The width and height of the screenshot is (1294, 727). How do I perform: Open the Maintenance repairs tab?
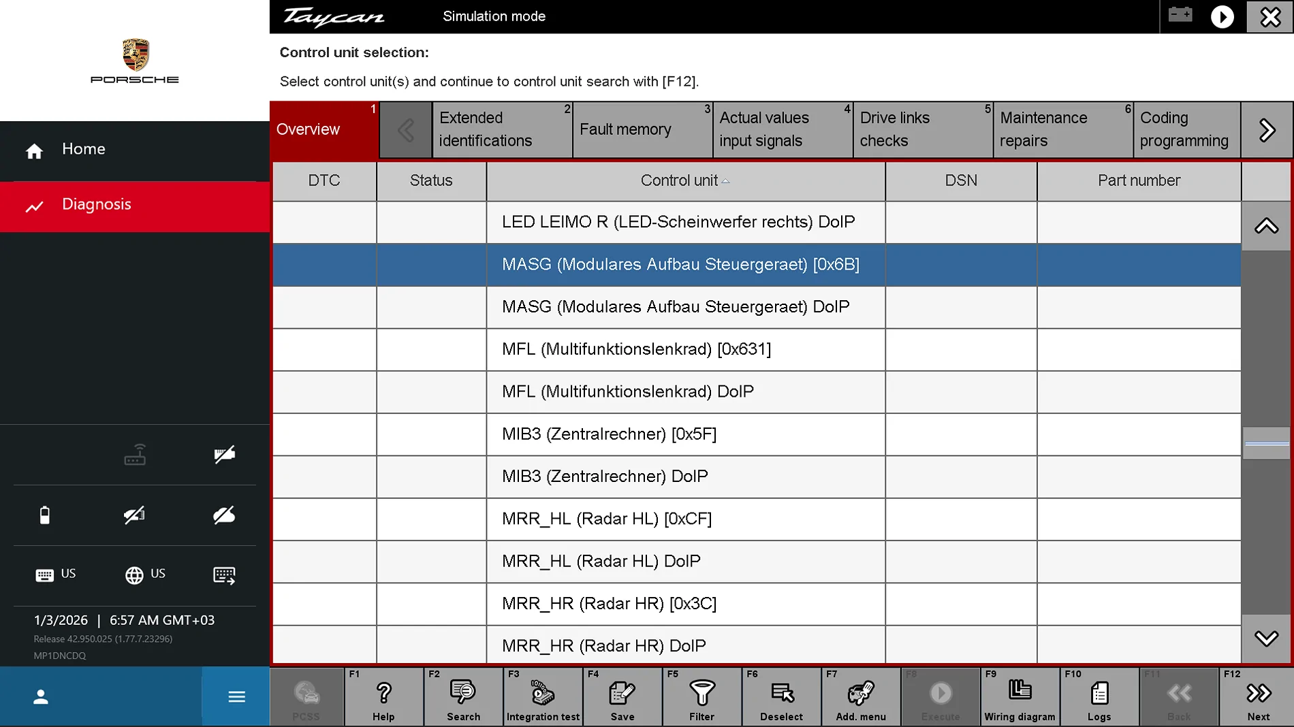coord(1064,129)
